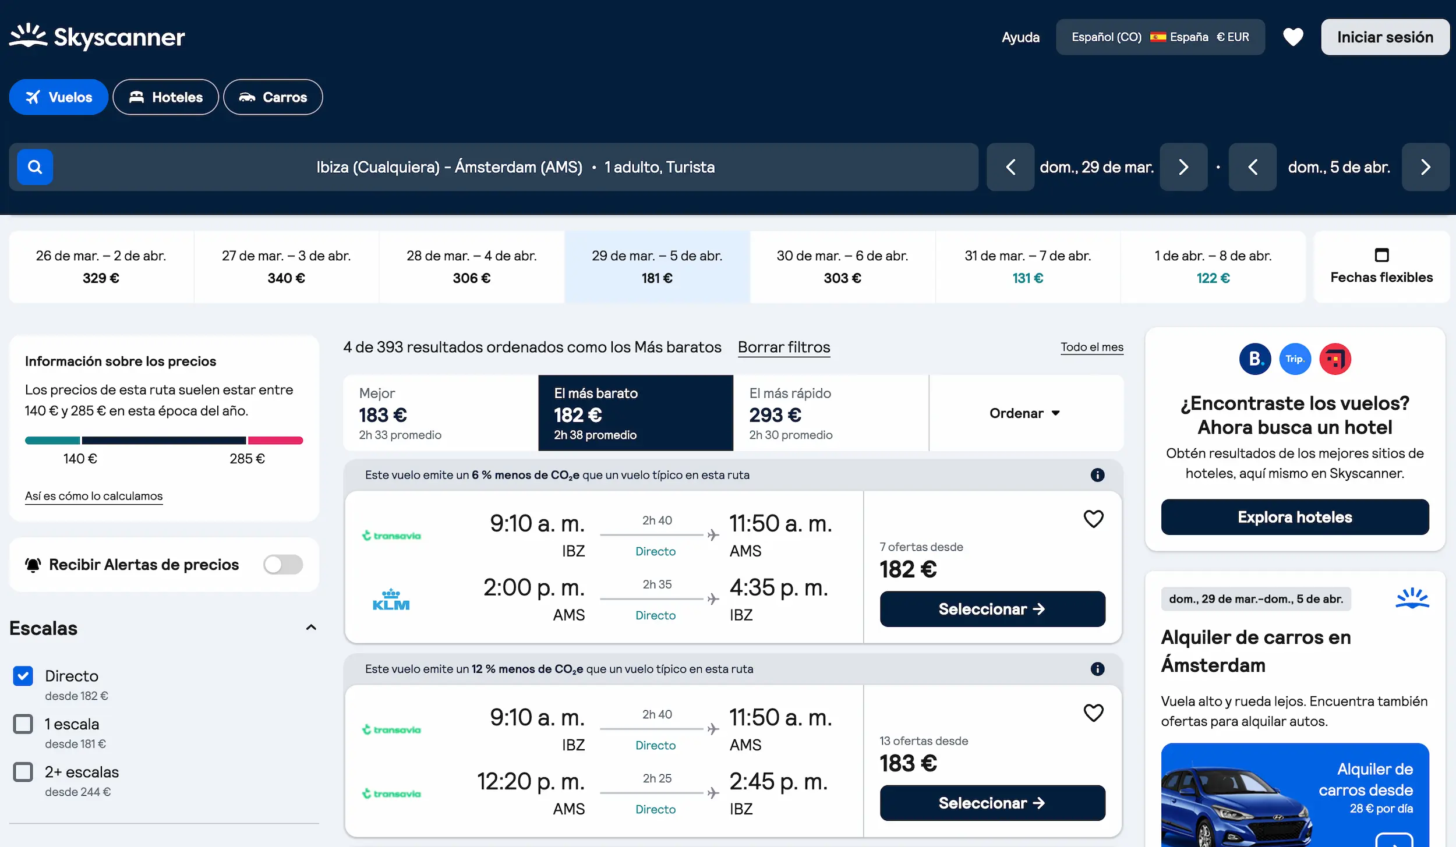Check the 1 escala filter
Image resolution: width=1456 pixels, height=847 pixels.
[x=23, y=724]
